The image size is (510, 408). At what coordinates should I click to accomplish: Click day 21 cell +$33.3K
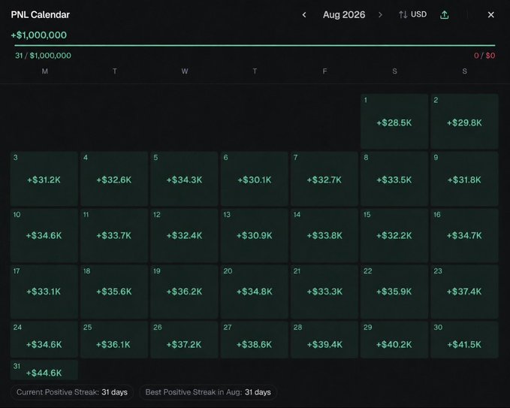point(324,292)
